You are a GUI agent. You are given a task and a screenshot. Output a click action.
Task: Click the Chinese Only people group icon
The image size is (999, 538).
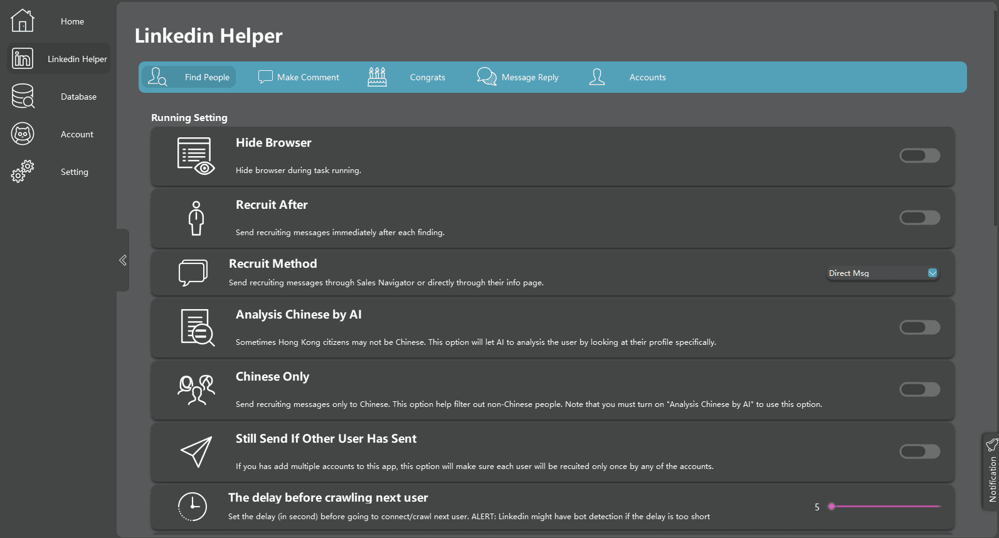coord(196,389)
